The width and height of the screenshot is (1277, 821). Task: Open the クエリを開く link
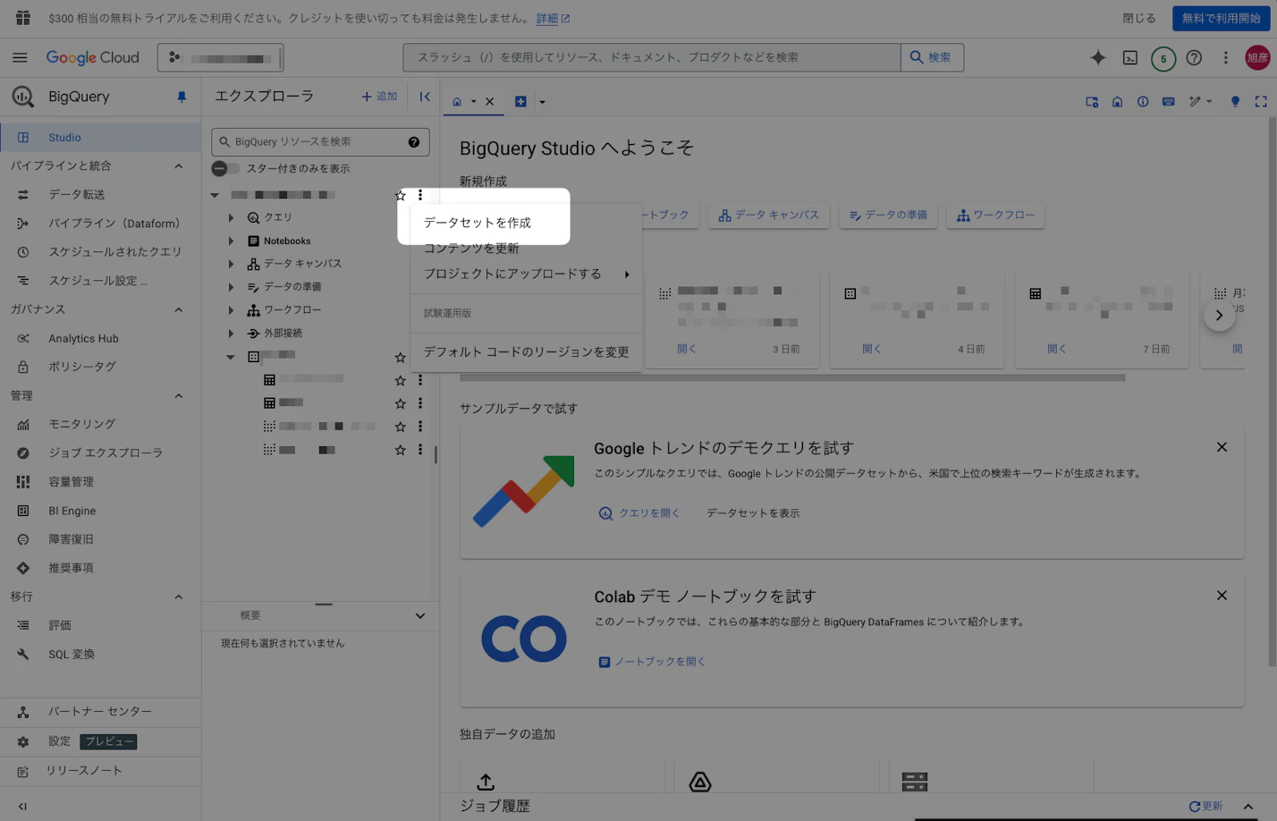point(639,513)
